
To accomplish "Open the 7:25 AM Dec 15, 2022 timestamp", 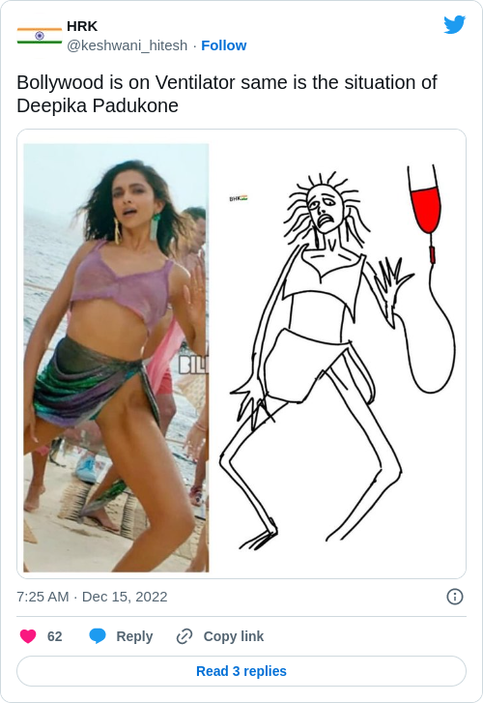I will [x=93, y=597].
